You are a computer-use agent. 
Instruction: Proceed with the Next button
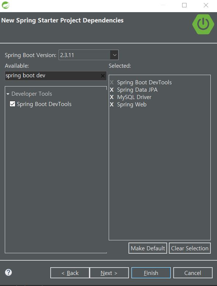click(x=109, y=273)
